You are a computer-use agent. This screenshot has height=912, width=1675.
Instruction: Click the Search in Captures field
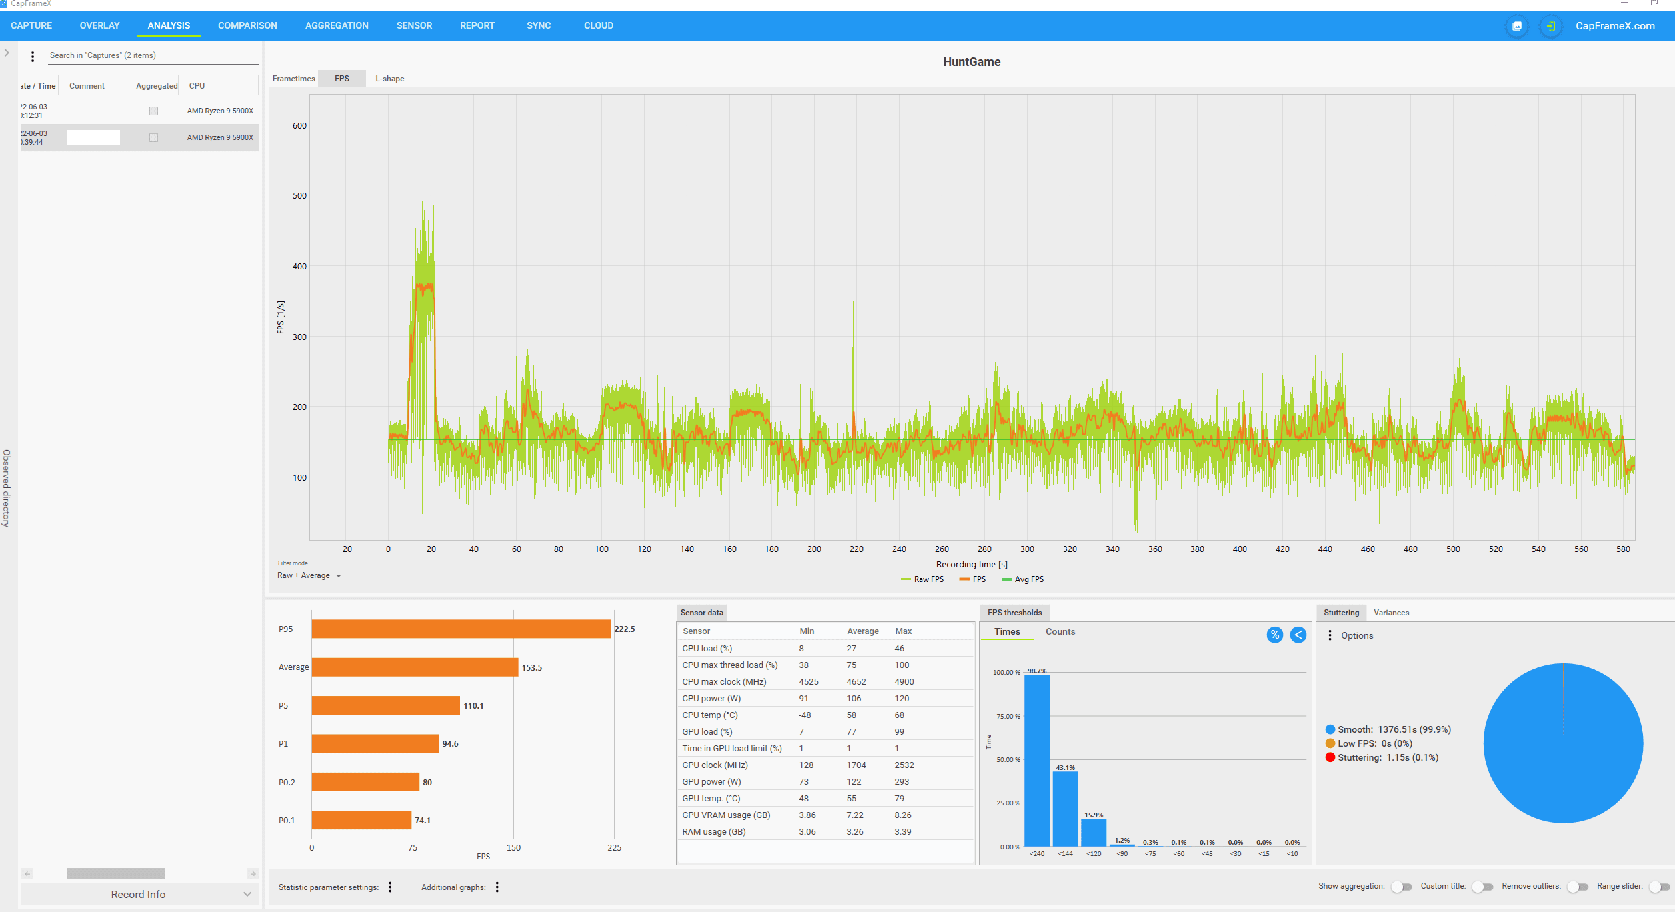click(153, 55)
